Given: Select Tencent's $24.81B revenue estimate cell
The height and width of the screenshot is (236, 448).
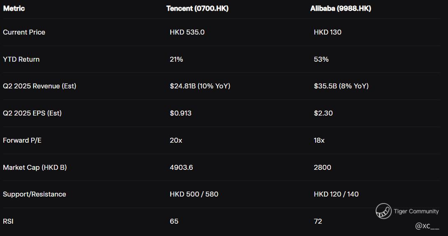Looking at the screenshot, I should coord(200,86).
